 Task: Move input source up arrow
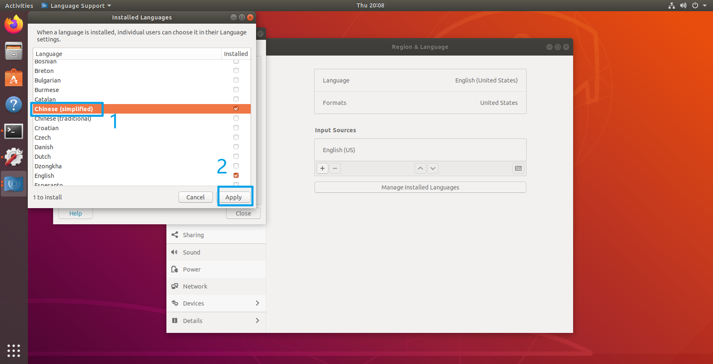pos(420,168)
